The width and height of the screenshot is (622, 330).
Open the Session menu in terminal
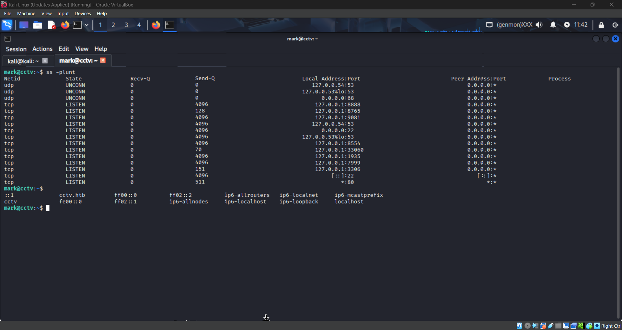(x=16, y=49)
